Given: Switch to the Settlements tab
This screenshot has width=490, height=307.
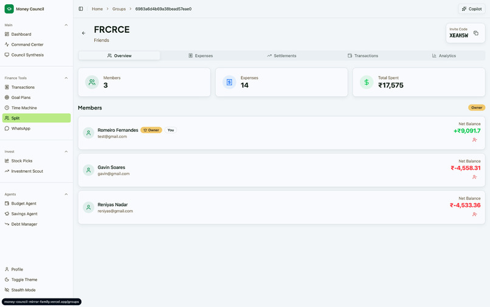Looking at the screenshot, I should [x=281, y=56].
